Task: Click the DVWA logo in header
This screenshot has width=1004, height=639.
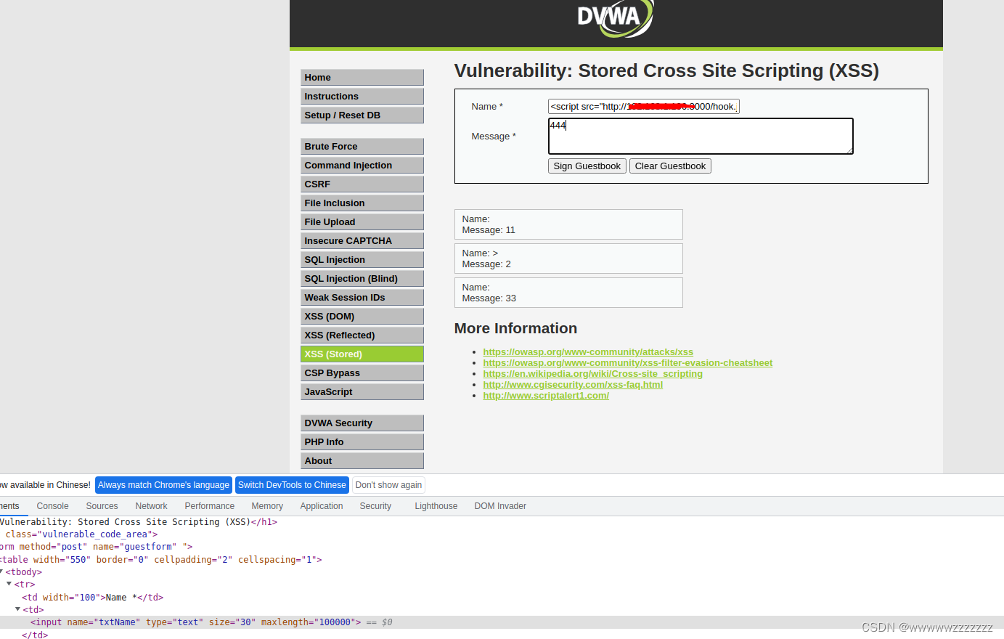Action: (616, 17)
